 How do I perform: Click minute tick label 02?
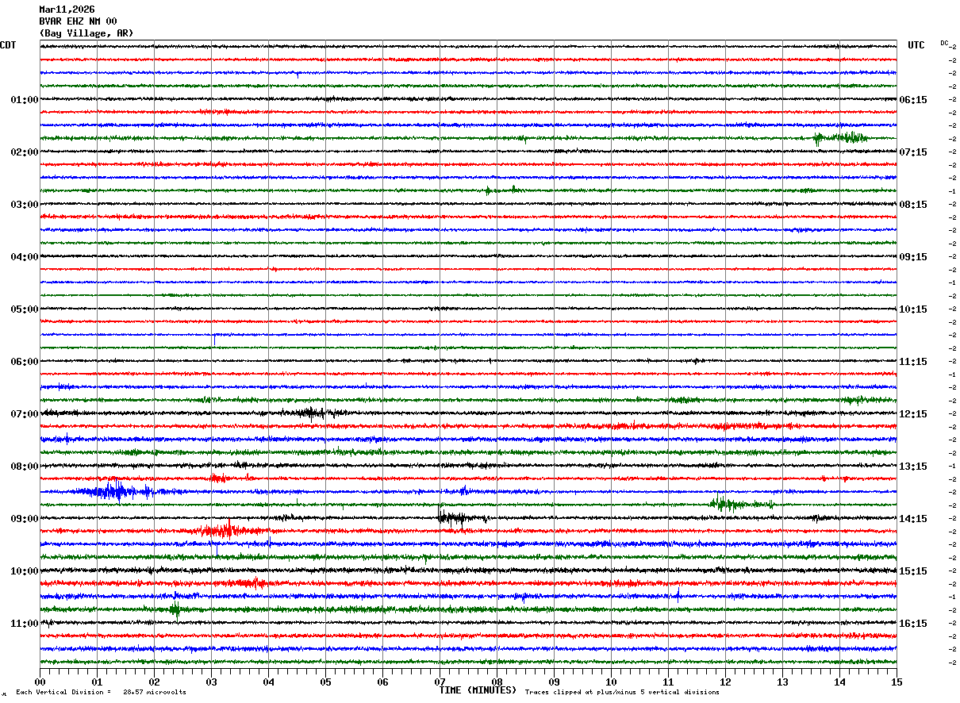pos(154,682)
